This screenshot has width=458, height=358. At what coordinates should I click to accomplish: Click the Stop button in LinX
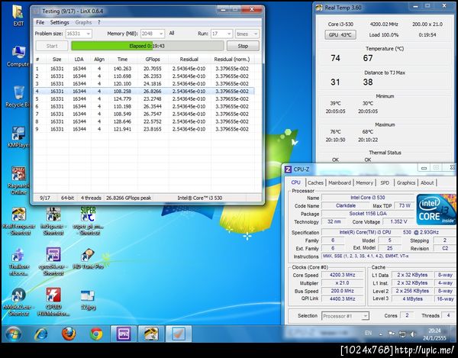coord(243,46)
